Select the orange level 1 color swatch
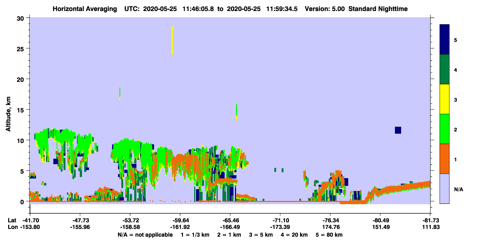This screenshot has width=478, height=245. [x=445, y=159]
